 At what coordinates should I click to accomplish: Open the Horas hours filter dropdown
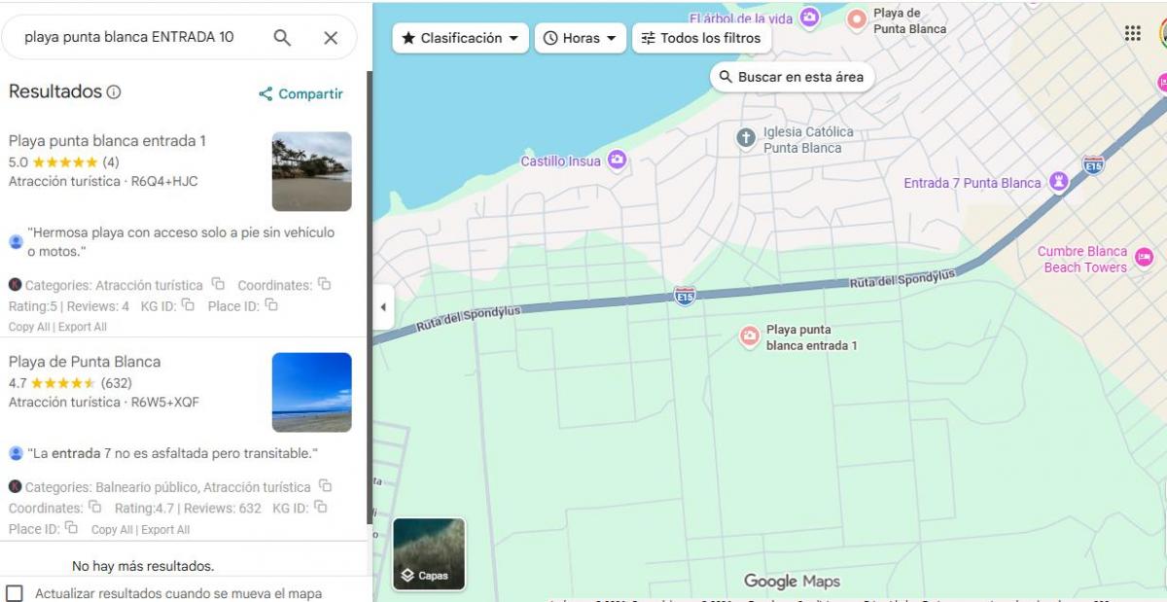[581, 38]
